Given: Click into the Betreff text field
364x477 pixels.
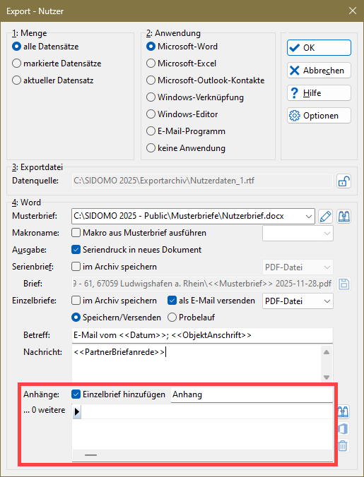Looking at the screenshot, I should pos(202,335).
